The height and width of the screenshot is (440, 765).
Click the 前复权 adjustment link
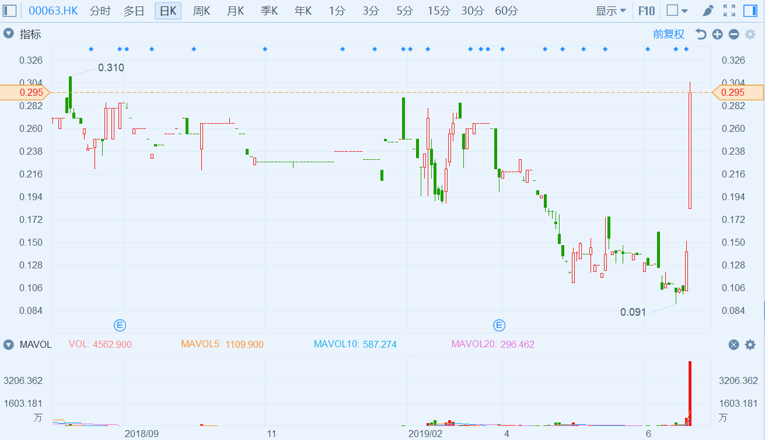tap(668, 34)
